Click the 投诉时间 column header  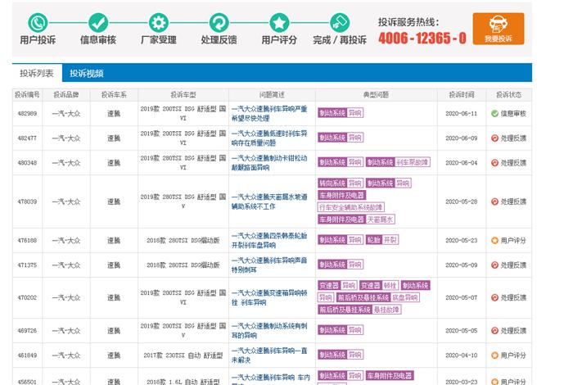point(462,95)
